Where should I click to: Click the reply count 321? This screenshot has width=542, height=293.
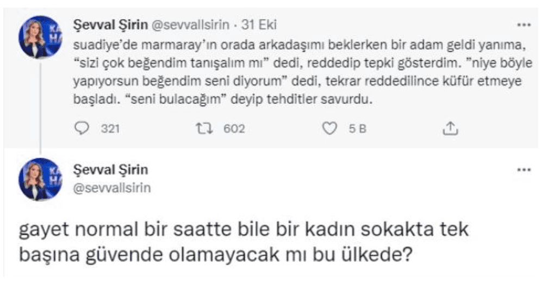pos(110,129)
